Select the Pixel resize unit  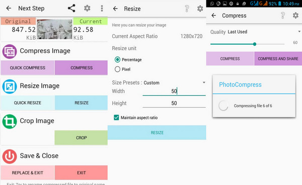coord(117,69)
